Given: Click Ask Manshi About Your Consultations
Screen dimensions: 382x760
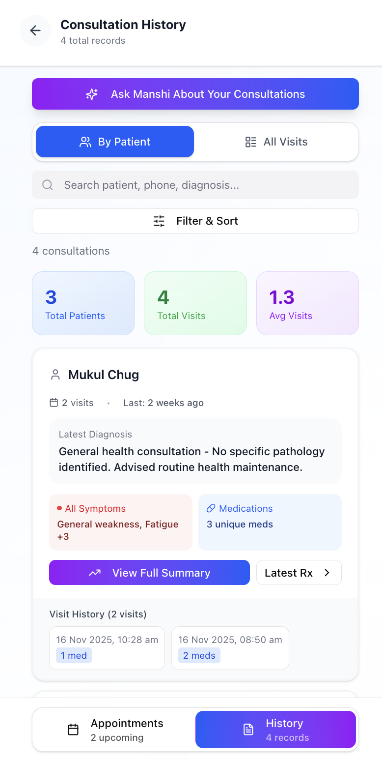Looking at the screenshot, I should (x=195, y=94).
